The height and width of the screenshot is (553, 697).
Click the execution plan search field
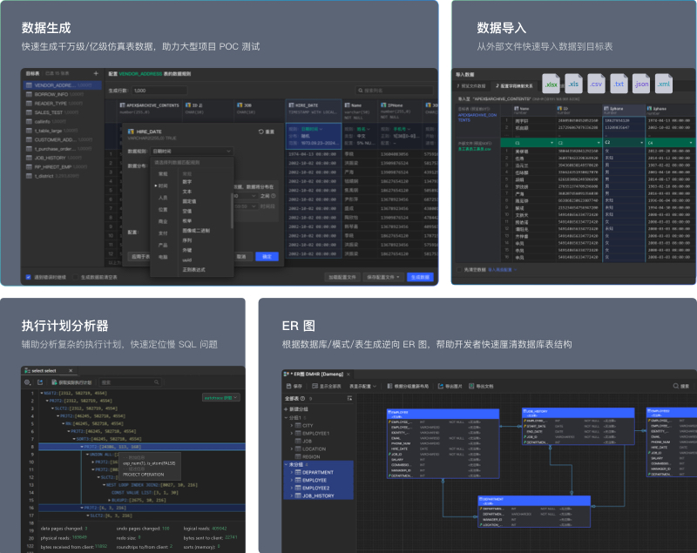[x=129, y=382]
